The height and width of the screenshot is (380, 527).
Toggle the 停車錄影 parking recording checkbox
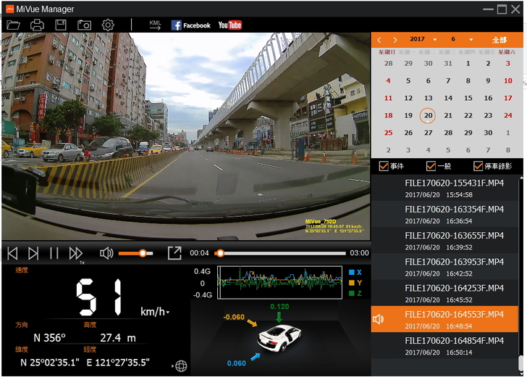click(x=478, y=166)
